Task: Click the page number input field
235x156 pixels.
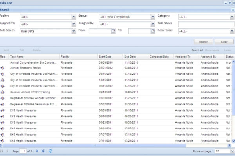Action: coord(23,151)
